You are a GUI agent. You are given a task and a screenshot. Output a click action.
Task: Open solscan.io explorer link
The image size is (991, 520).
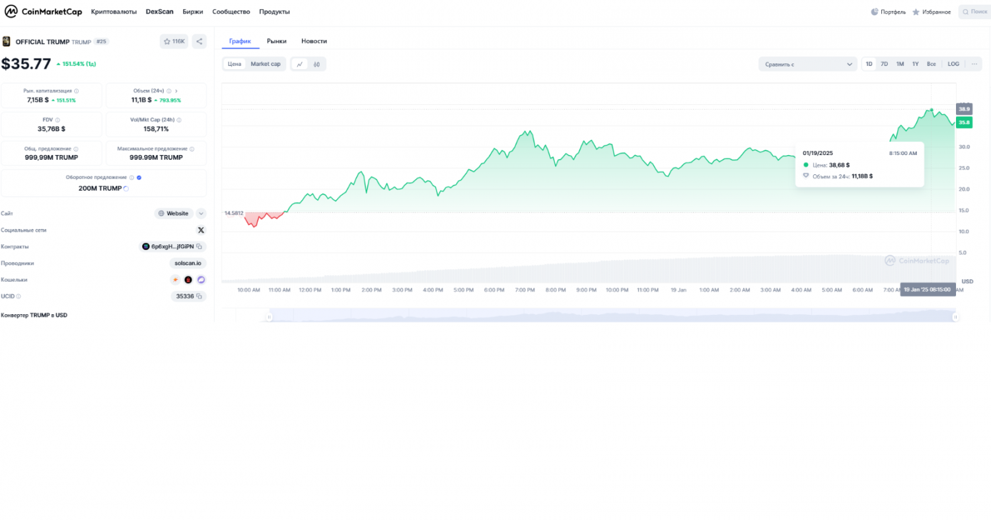[188, 263]
